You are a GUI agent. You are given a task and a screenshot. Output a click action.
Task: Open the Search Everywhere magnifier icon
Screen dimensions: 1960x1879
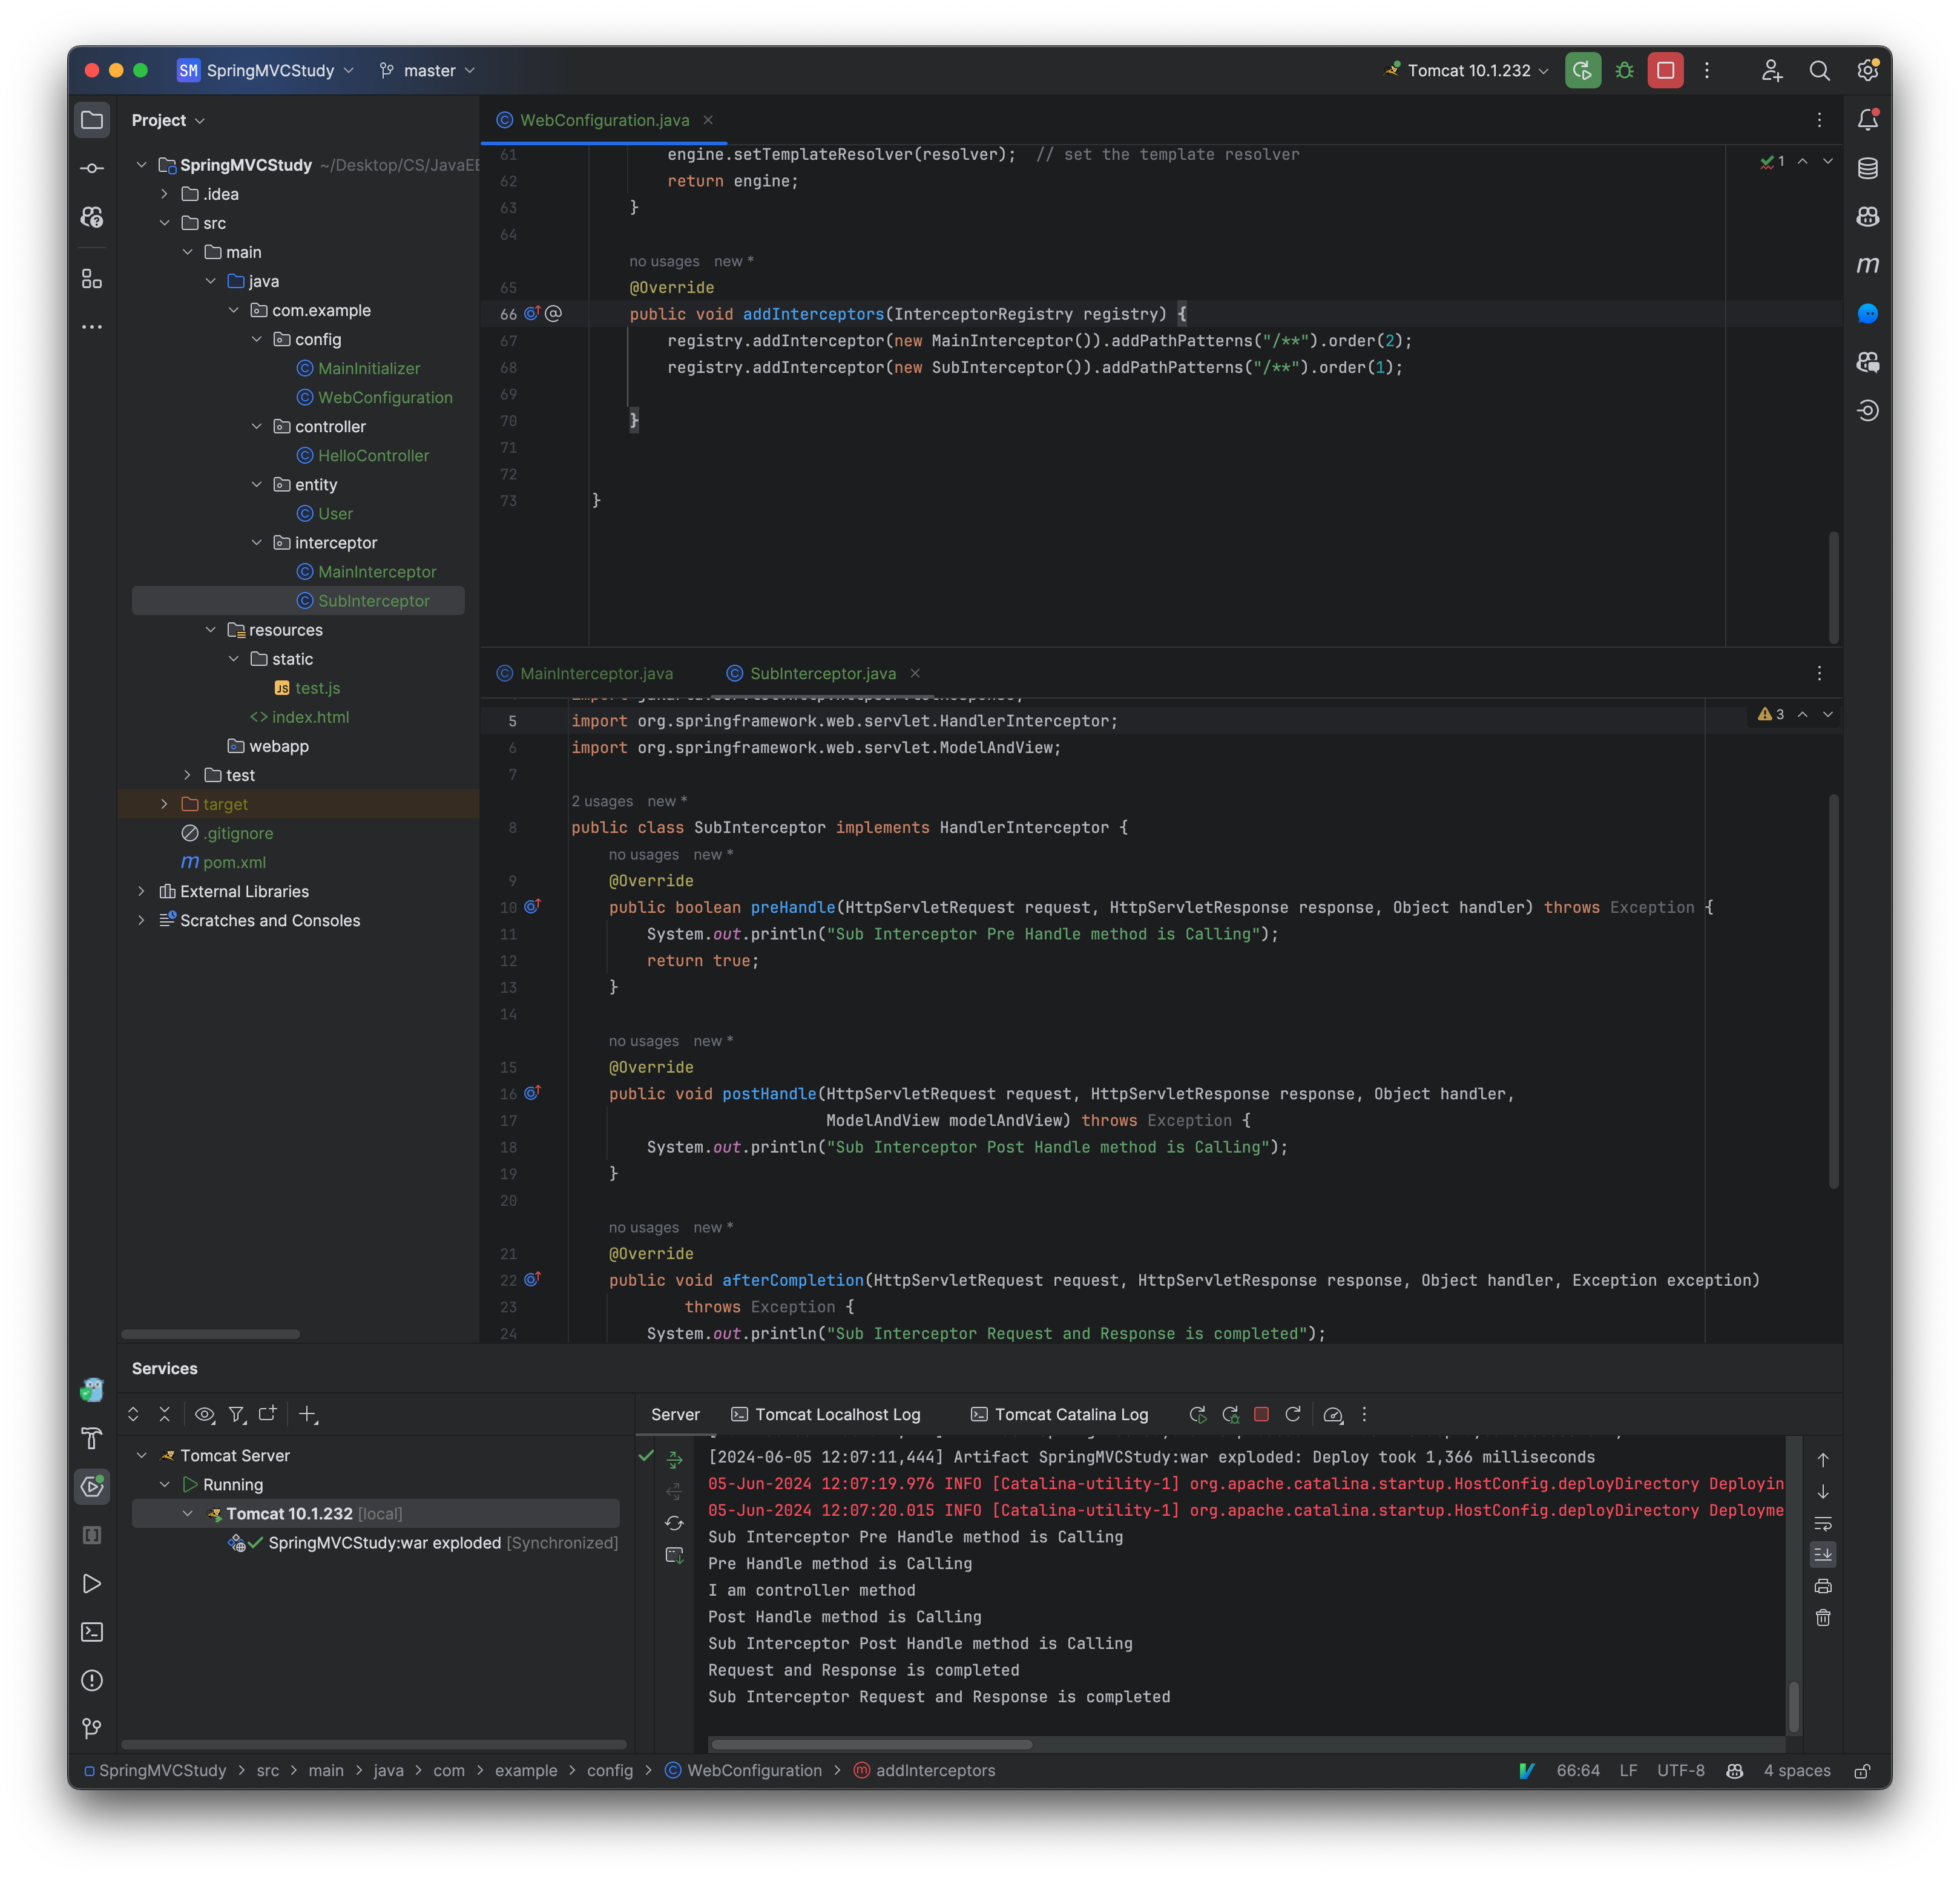[1819, 70]
